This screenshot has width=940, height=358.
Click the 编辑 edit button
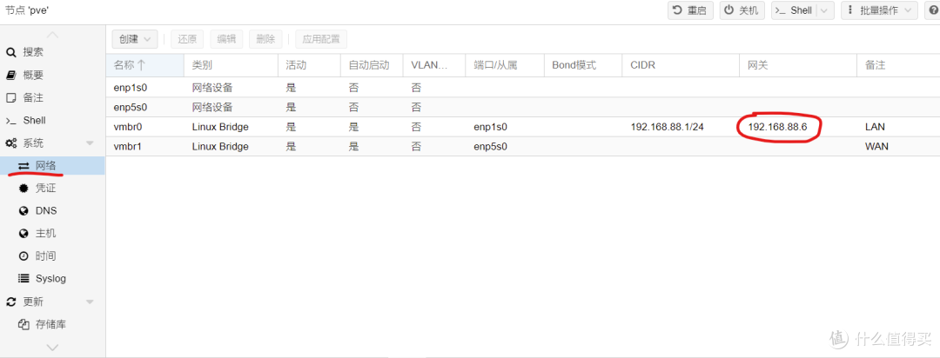coord(226,39)
